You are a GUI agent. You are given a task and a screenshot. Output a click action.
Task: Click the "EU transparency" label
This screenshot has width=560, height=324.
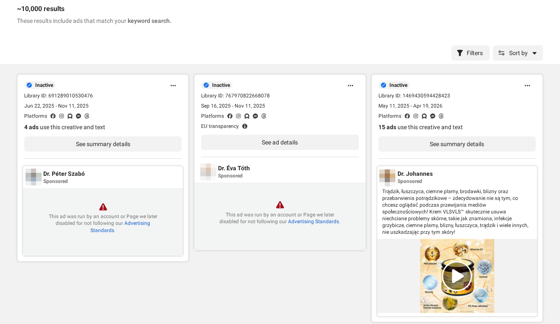coord(220,126)
